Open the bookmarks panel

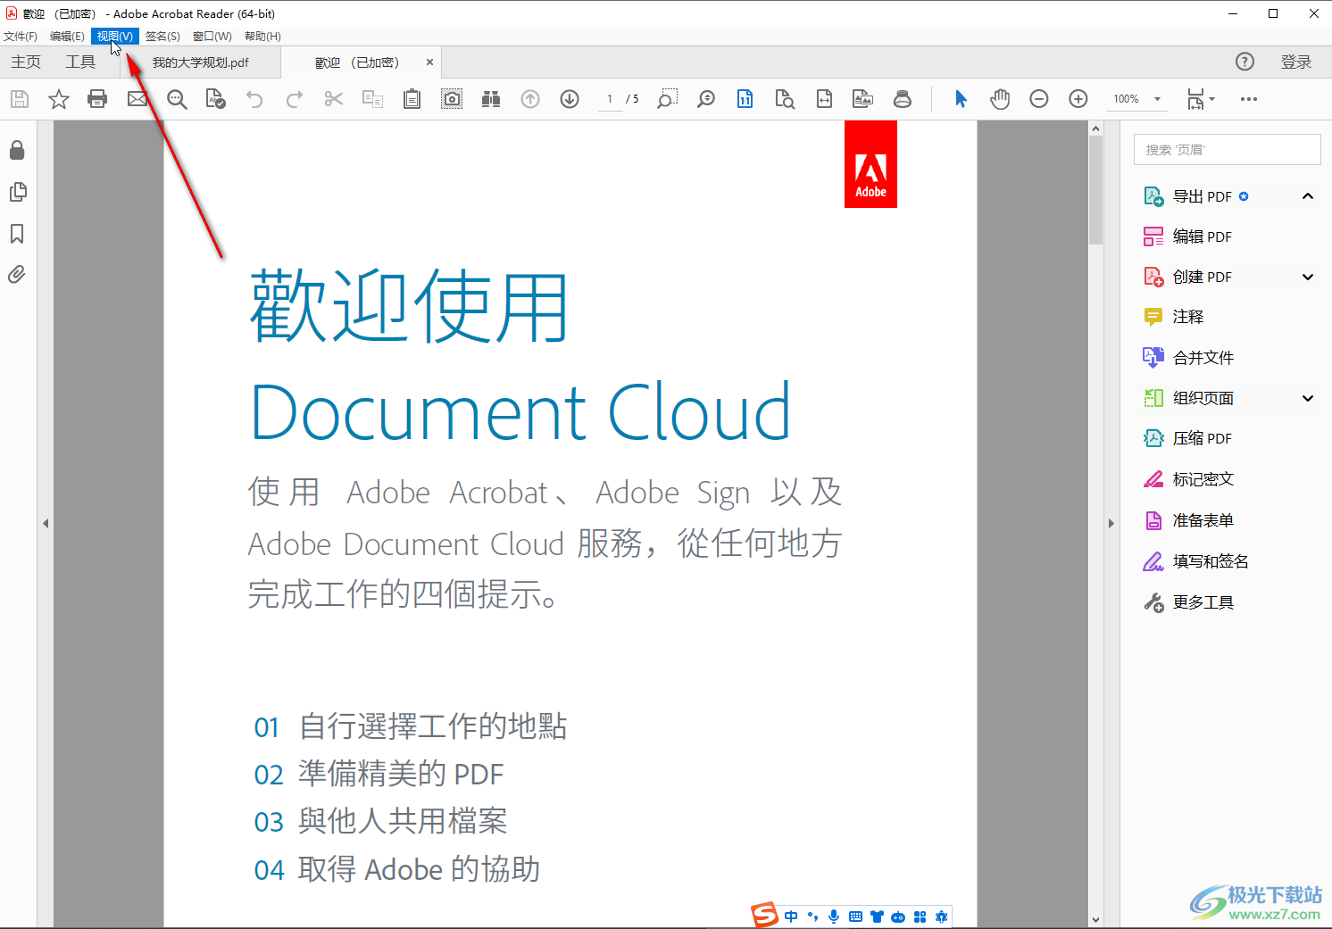[x=17, y=234]
